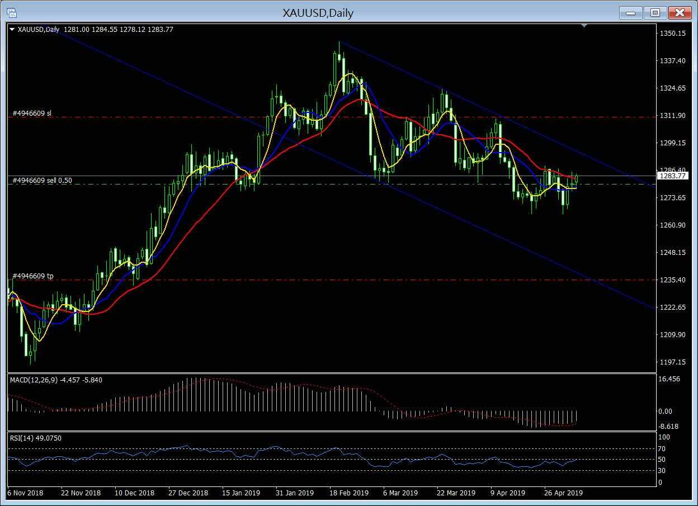The width and height of the screenshot is (698, 506).
Task: Click the 1197.15 price scale value
Action: 673,362
